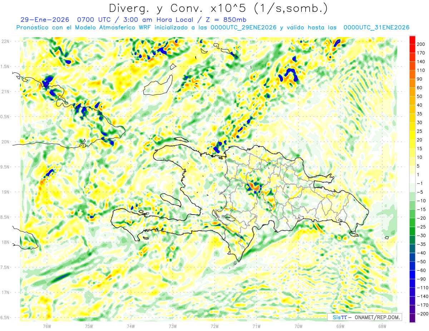The height and width of the screenshot is (331, 429).
Task: Click the '-25' value on the color scale
Action: coord(422,227)
